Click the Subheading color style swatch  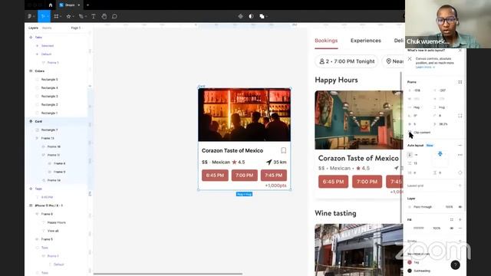410,271
